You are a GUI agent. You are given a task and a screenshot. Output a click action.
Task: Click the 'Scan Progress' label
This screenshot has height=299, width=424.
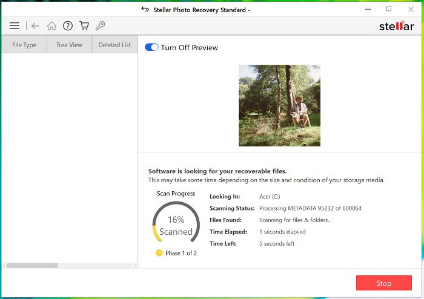click(x=176, y=194)
